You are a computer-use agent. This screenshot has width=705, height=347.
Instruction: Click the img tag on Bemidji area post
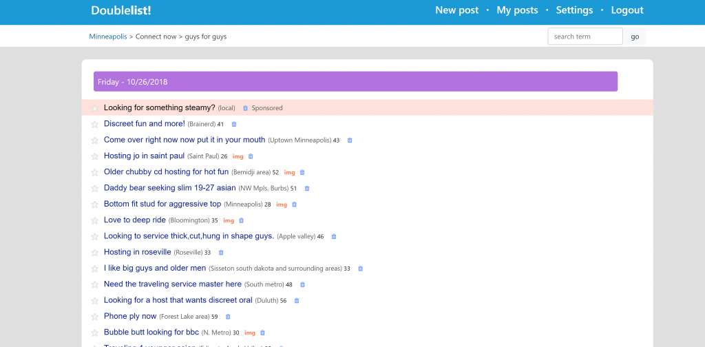pos(289,173)
